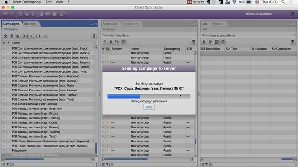Click the funnel filter icon below the Ad groups list

107,164
